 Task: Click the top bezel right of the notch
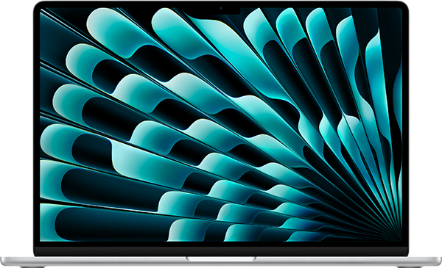coord(321,5)
